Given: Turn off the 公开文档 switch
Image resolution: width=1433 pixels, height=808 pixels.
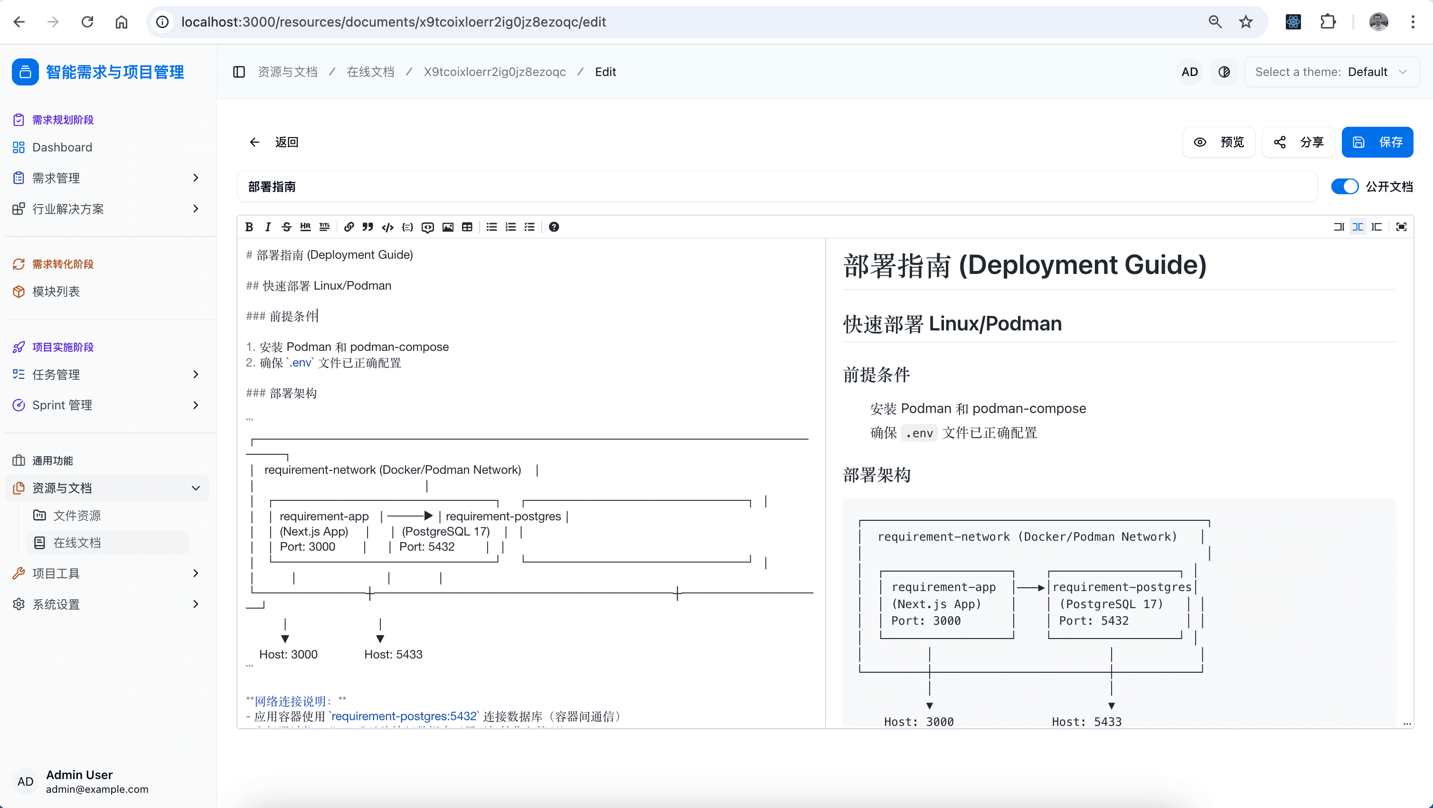Looking at the screenshot, I should point(1344,186).
